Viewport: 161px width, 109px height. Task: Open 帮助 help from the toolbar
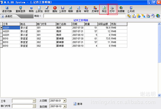[31, 9]
